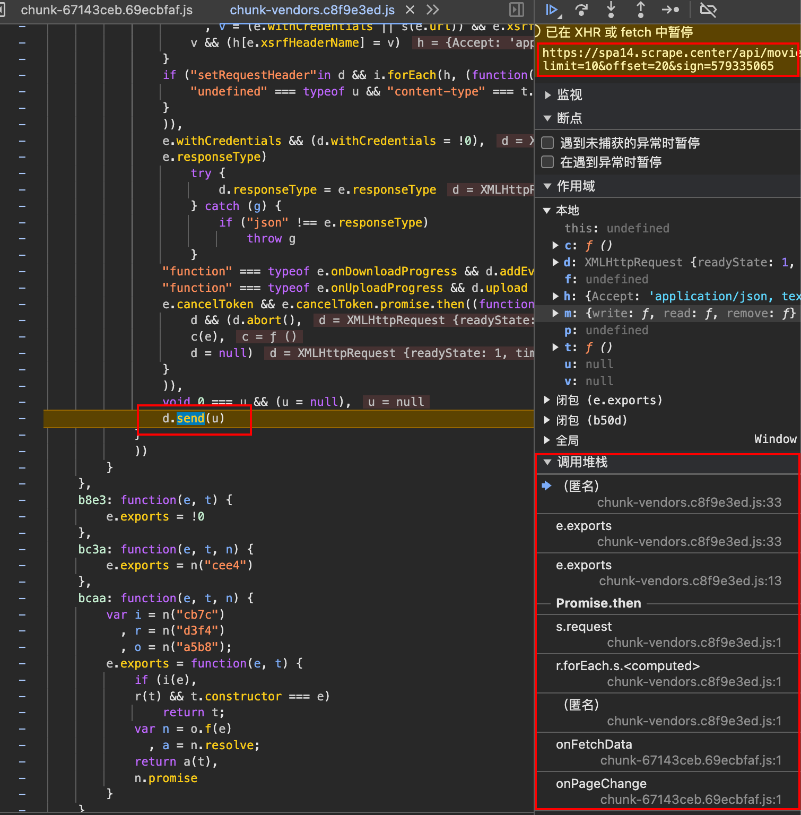The height and width of the screenshot is (815, 801).
Task: Click the Step out of function icon
Action: [641, 10]
